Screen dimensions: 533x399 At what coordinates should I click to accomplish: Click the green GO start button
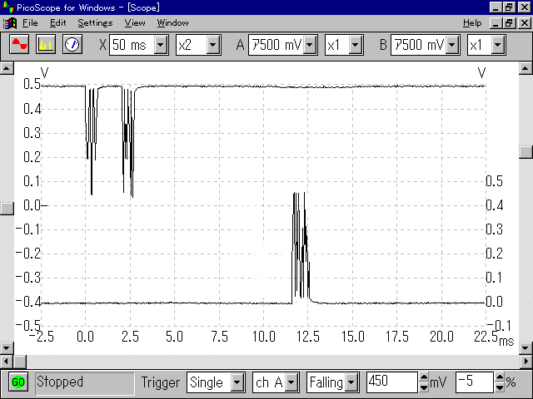[x=18, y=382]
